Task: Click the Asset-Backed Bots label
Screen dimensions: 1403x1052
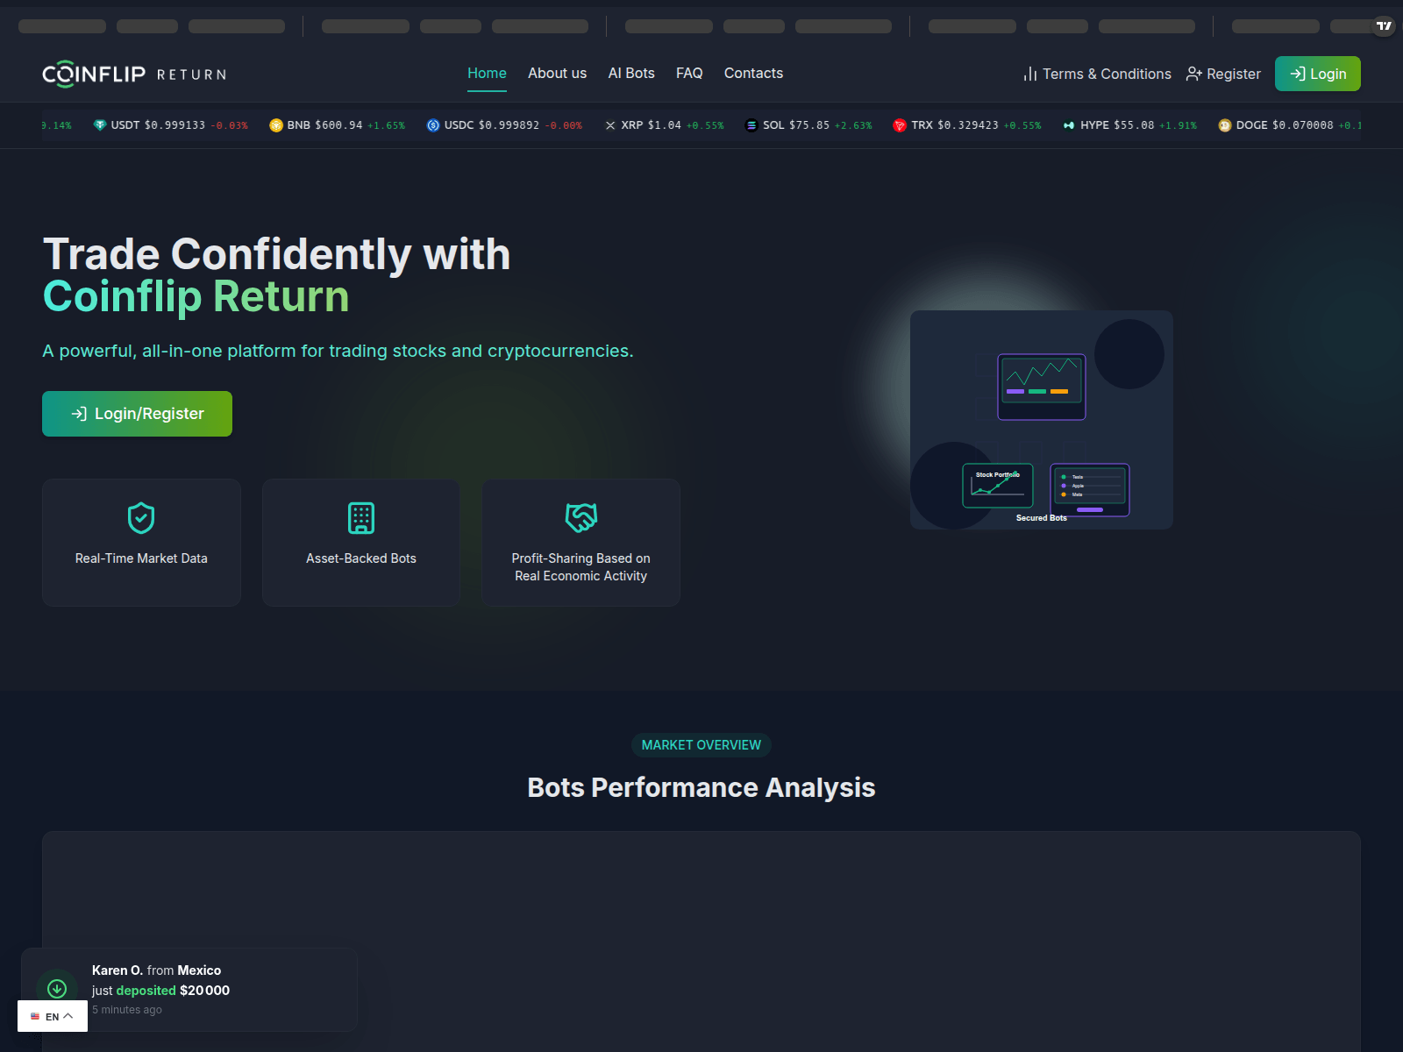Action: pos(361,558)
